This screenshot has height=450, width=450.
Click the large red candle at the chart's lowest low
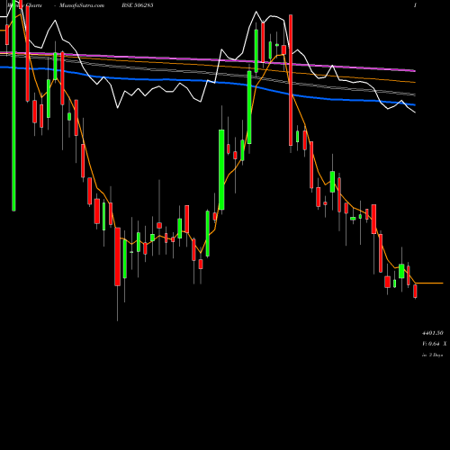117,256
